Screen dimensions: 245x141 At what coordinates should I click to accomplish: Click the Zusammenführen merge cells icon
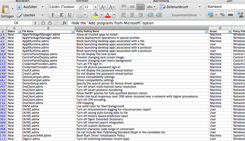pos(167,15)
